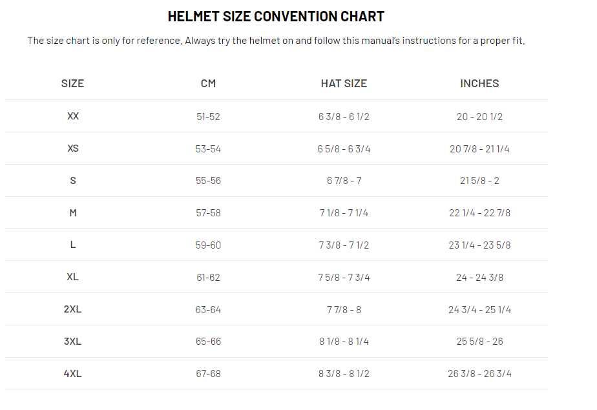Click the HAT SIZE column header
597x410 pixels.
344,83
